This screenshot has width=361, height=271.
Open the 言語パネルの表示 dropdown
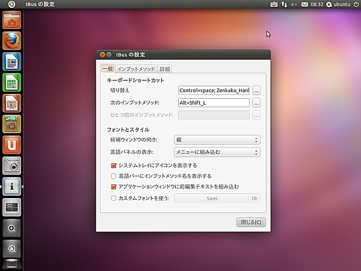tap(217, 152)
